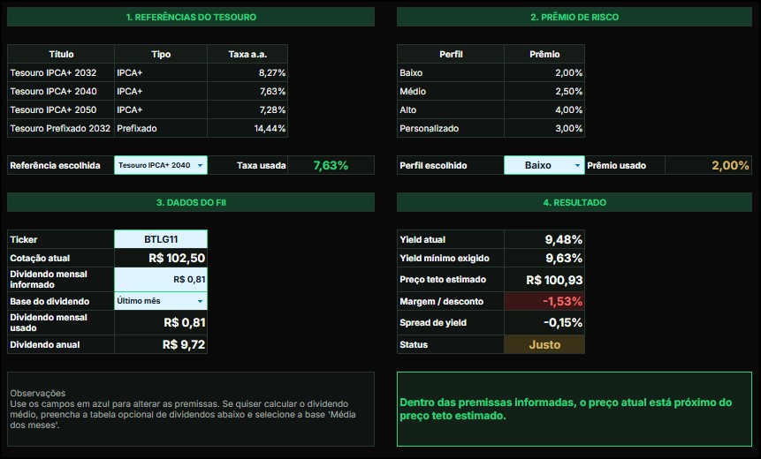Click the 'Tipo' column header
The width and height of the screenshot is (761, 459).
(x=161, y=54)
